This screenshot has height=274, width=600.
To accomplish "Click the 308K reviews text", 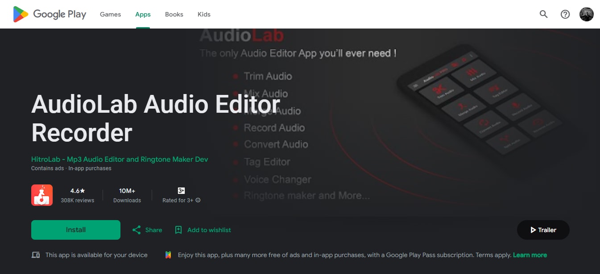I will [78, 200].
